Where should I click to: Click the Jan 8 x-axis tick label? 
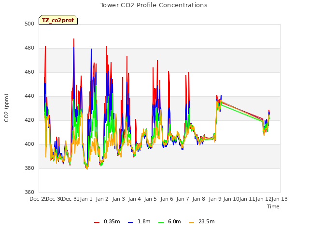tap(199, 199)
